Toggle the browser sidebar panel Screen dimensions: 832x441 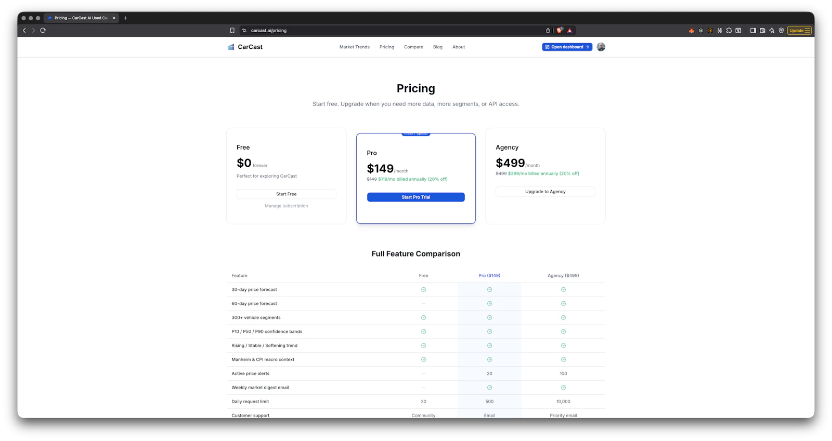click(753, 31)
